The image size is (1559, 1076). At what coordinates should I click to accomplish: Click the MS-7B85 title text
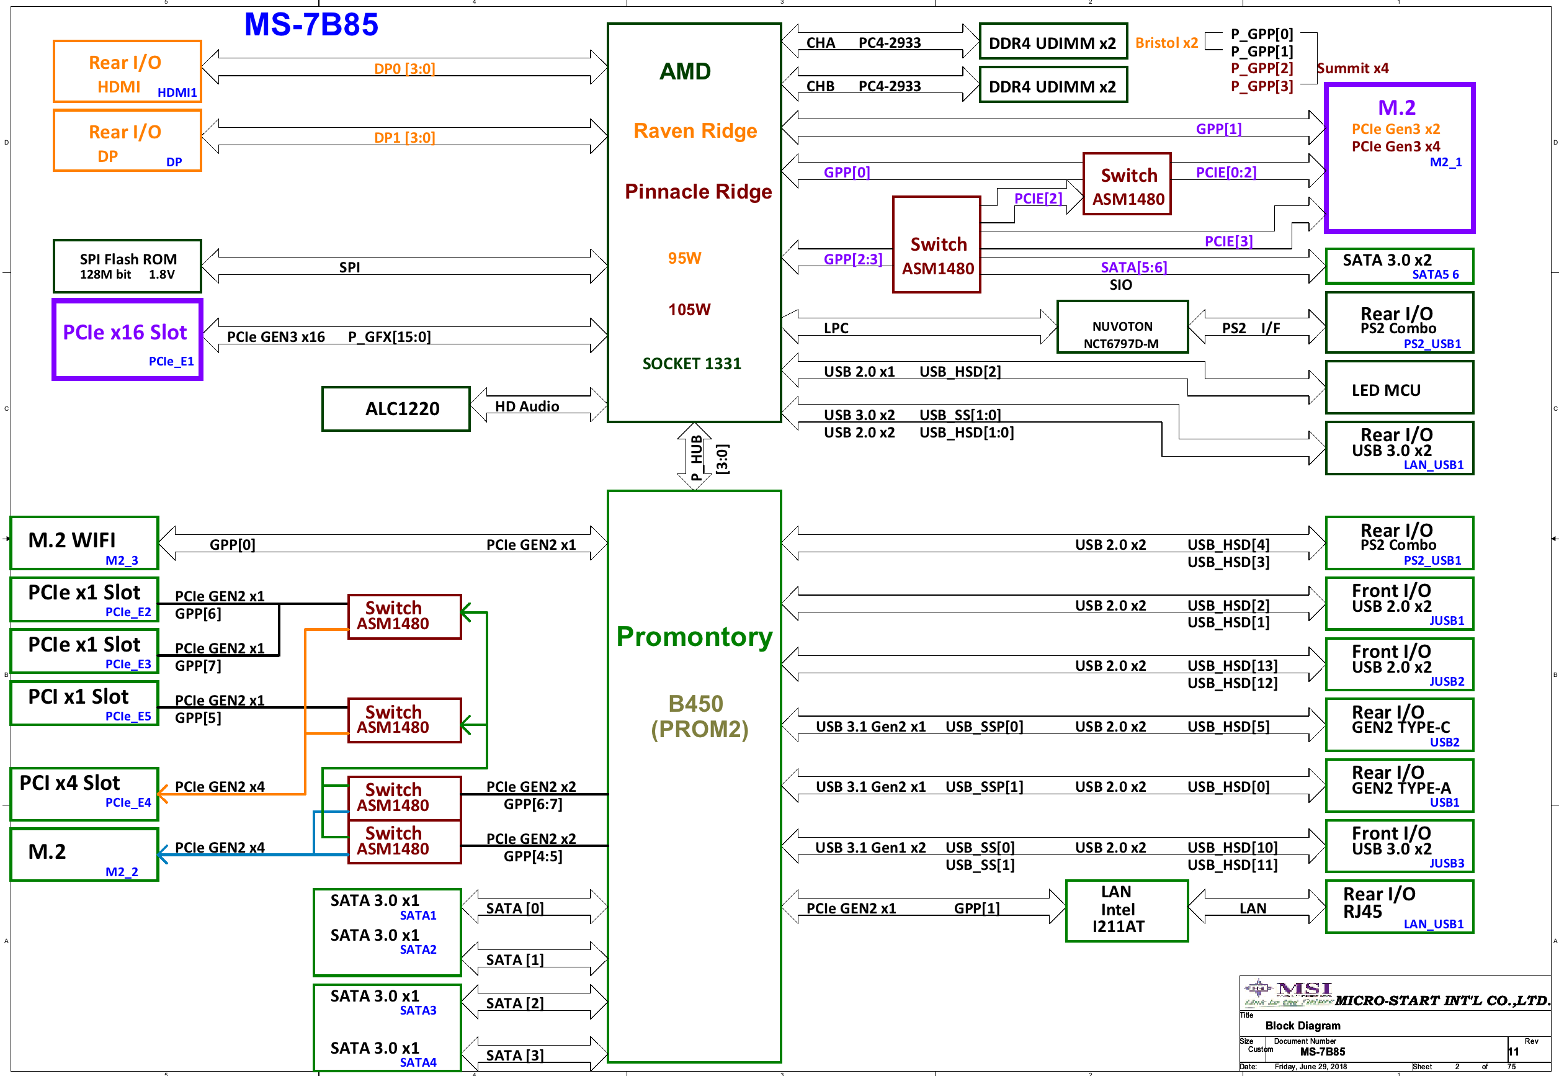311,25
